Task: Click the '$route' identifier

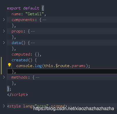Action: pos(63,66)
